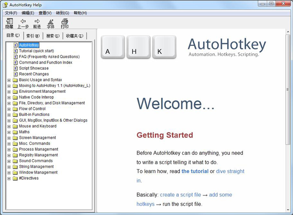Expand the #Directives tree node
Screen dimensions: 293x215
click(9, 178)
